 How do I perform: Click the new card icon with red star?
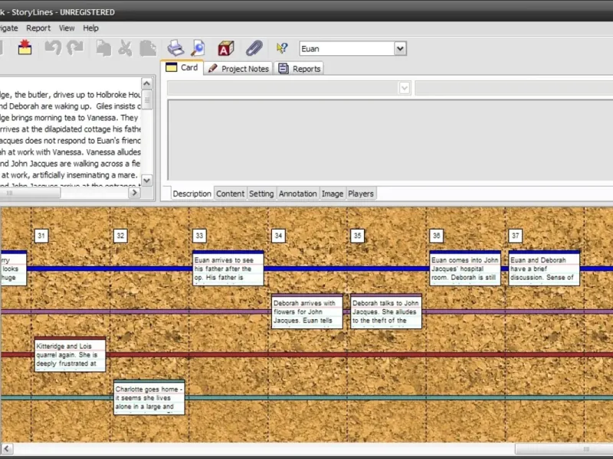coord(25,48)
